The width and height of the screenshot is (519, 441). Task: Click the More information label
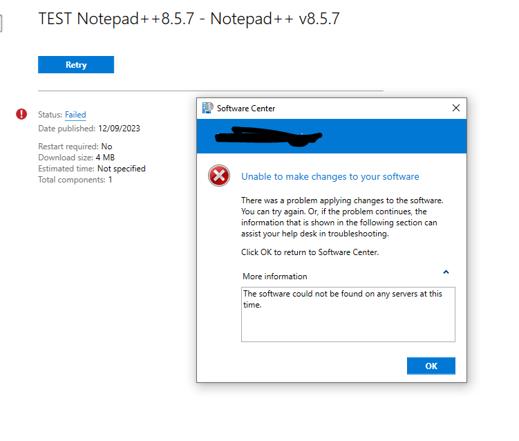click(x=275, y=276)
